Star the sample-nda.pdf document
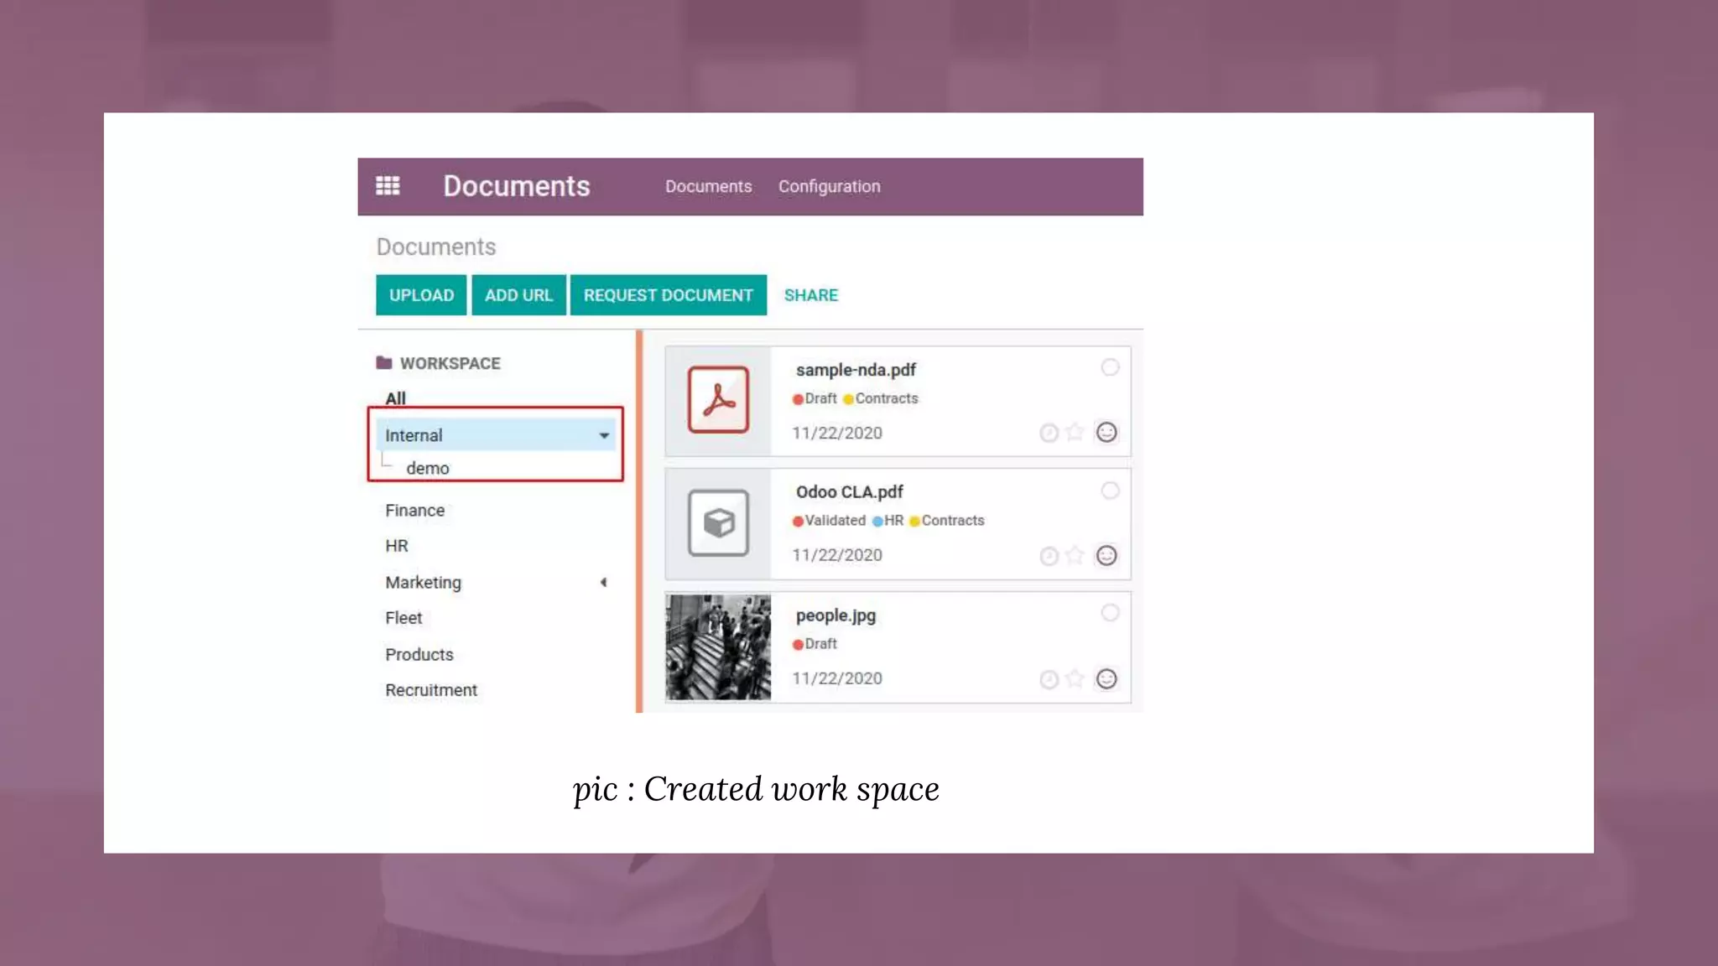The height and width of the screenshot is (966, 1718). tap(1075, 433)
